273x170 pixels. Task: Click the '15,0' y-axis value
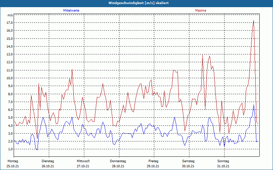pyautogui.click(x=10, y=38)
